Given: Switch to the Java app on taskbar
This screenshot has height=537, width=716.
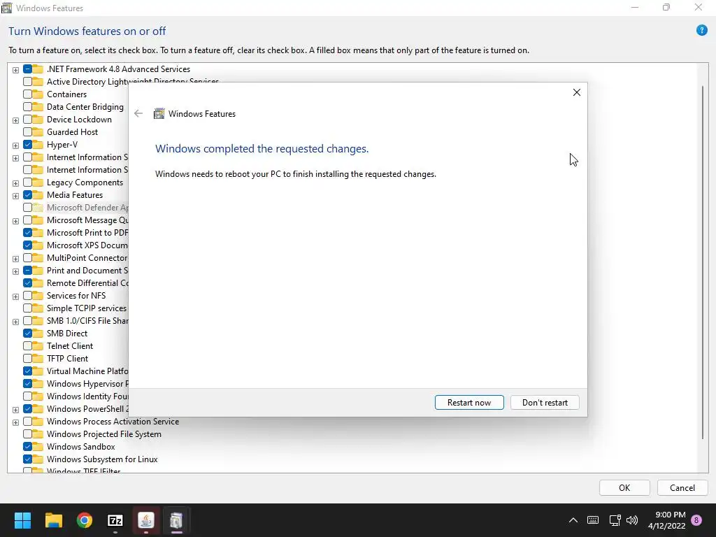Looking at the screenshot, I should click(146, 520).
